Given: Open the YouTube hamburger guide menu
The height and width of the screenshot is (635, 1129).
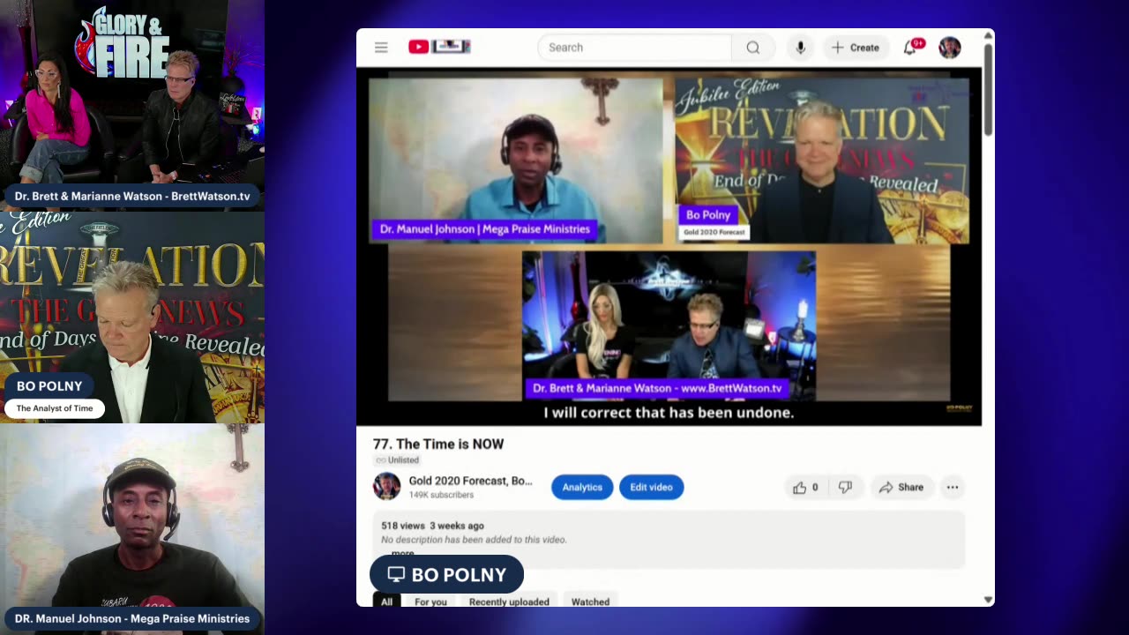Looking at the screenshot, I should point(381,48).
